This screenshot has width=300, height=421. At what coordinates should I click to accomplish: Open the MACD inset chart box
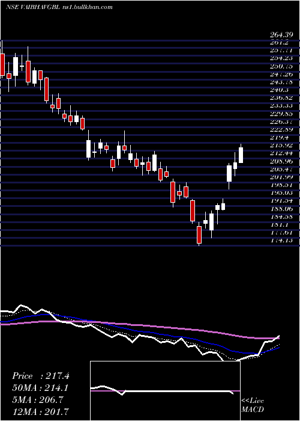point(165,391)
